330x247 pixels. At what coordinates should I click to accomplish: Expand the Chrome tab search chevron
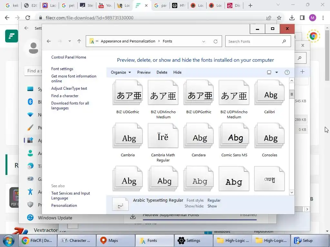click(x=278, y=5)
